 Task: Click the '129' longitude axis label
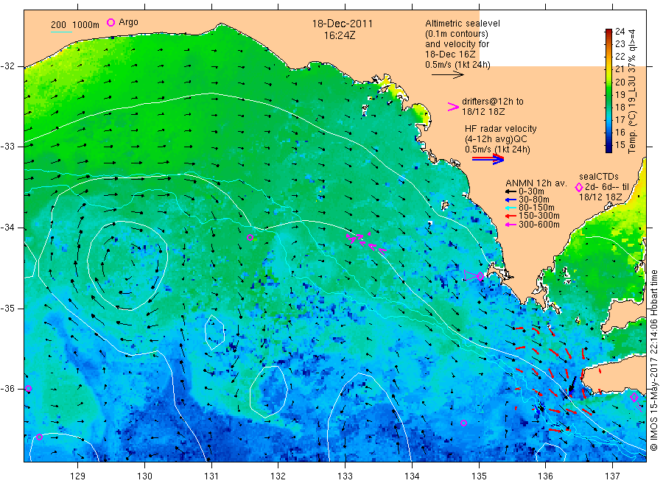78,476
